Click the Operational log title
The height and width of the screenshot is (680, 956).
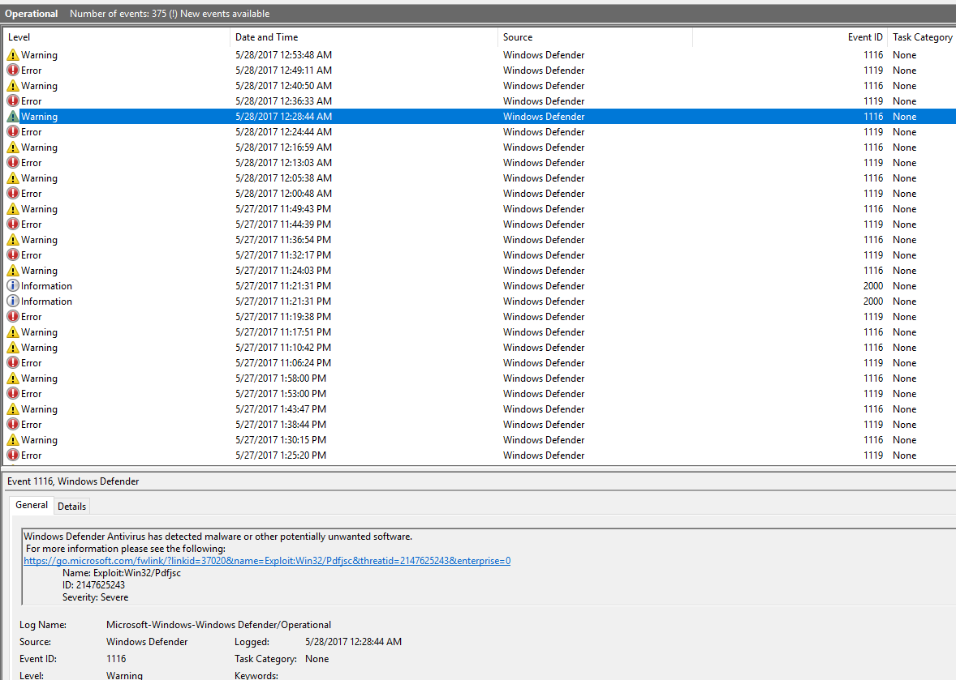(x=32, y=14)
